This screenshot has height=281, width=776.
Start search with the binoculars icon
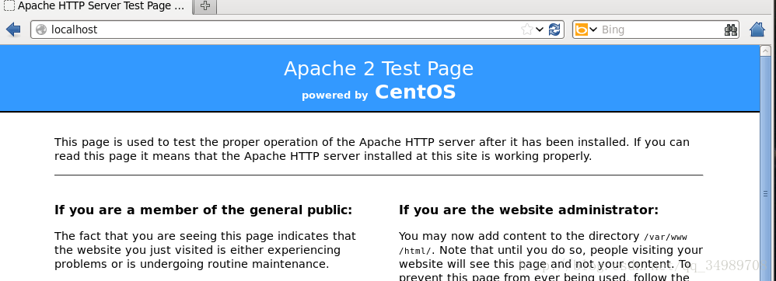pos(730,29)
